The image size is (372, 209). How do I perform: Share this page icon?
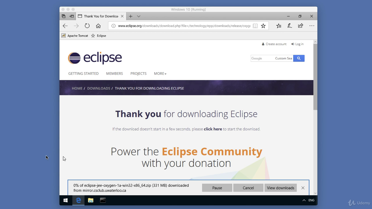coord(301,26)
